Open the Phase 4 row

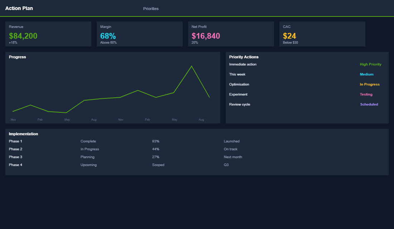pos(15,165)
